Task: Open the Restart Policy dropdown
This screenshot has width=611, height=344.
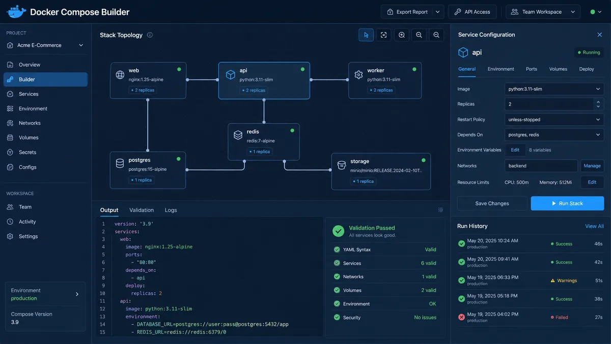Action: click(x=554, y=119)
